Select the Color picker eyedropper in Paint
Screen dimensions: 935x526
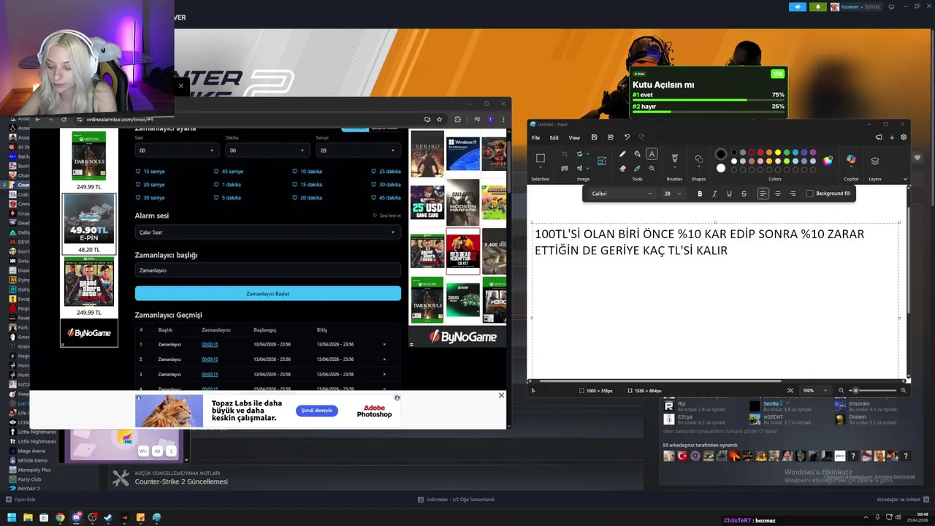(637, 168)
